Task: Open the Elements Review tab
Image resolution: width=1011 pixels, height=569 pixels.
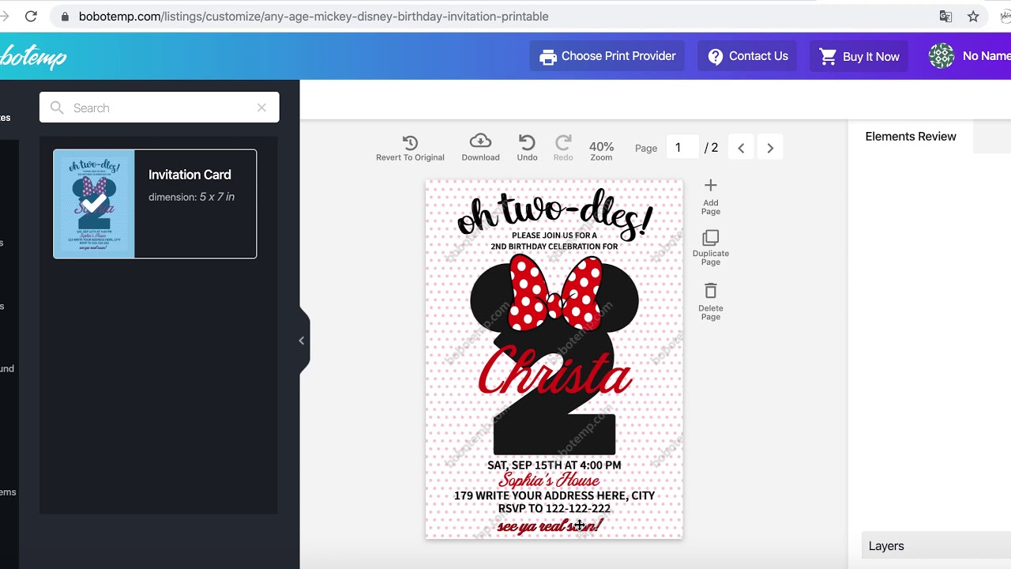Action: 911,137
